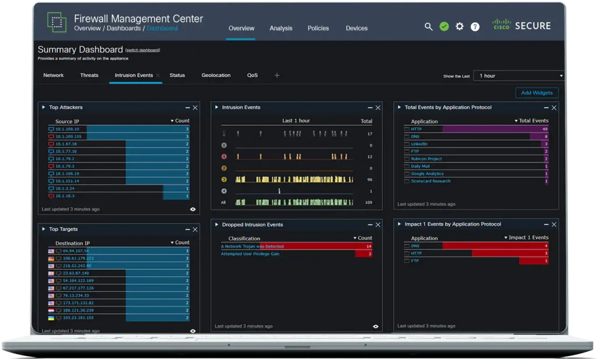
Task: Open the Policies menu
Action: click(x=318, y=28)
